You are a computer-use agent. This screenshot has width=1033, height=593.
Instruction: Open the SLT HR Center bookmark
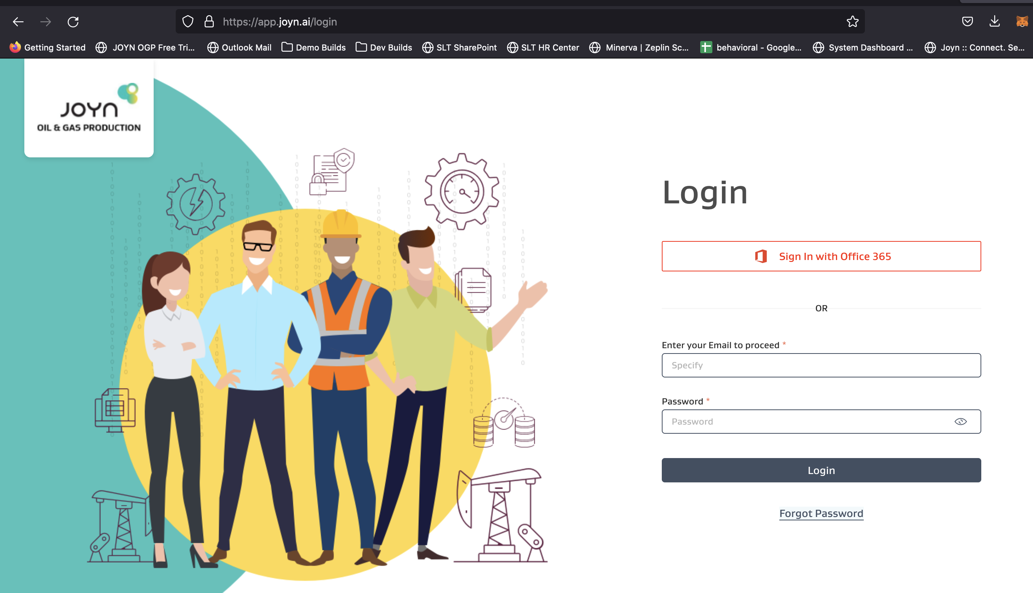pos(543,48)
